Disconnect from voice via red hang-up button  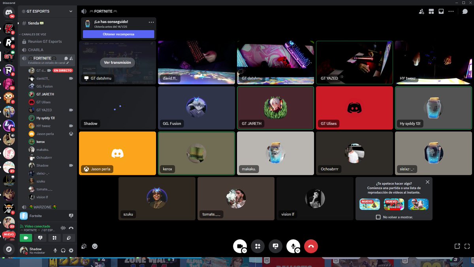coord(311,246)
